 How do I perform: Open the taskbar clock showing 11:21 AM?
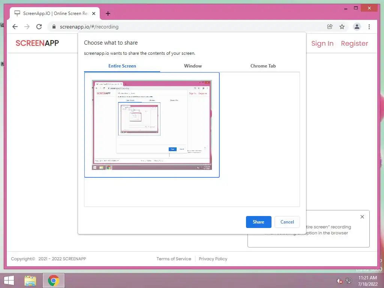[367, 280]
